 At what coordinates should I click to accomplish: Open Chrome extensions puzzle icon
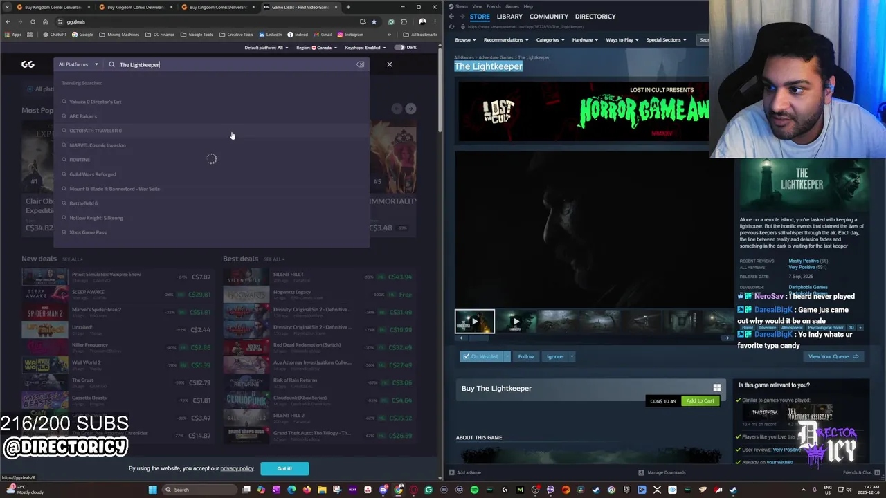404,21
